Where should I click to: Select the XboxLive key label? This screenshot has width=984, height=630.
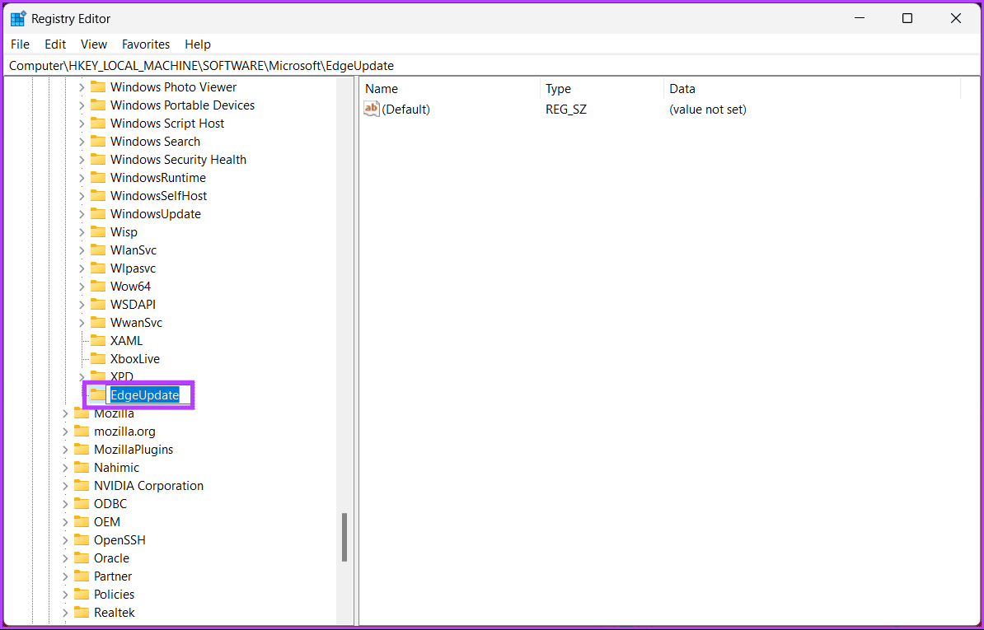point(135,359)
